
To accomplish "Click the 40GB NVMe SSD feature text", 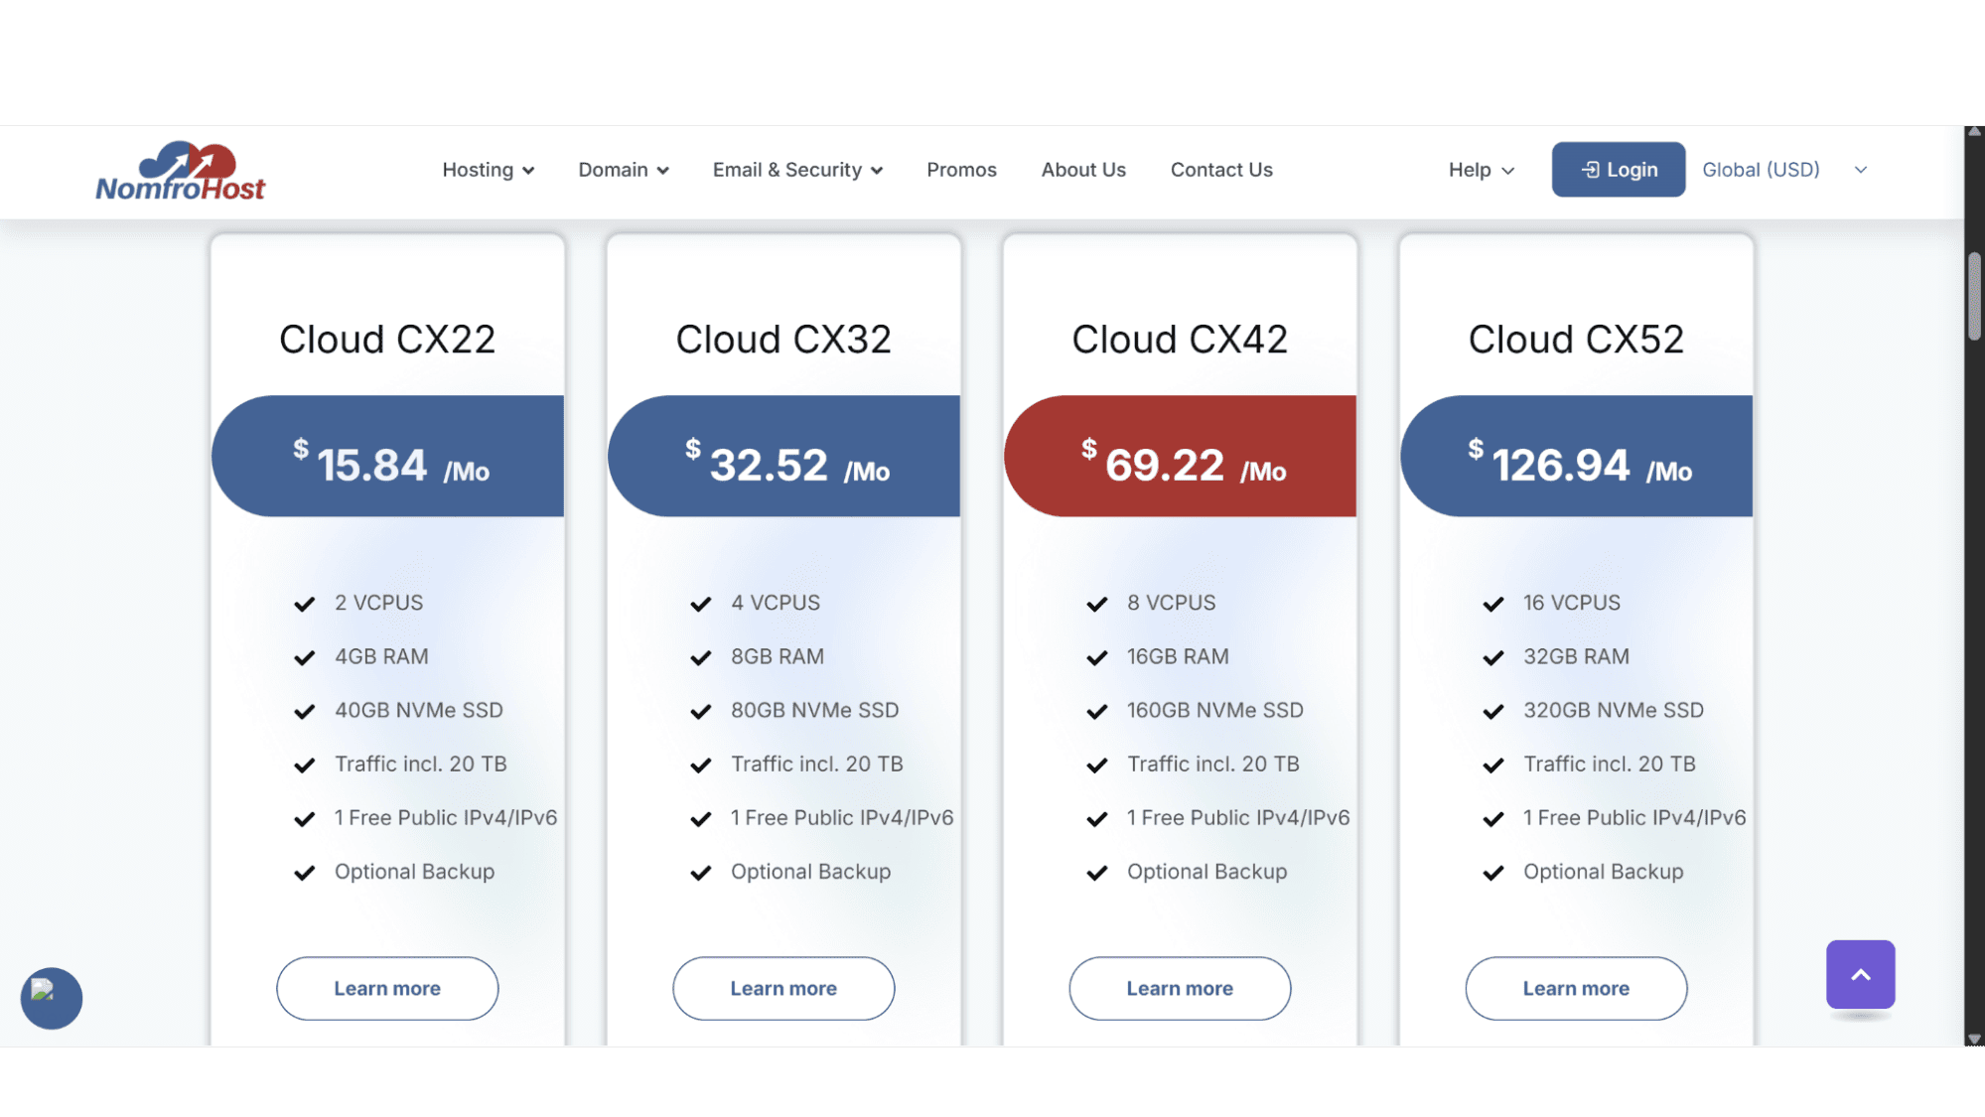I will 419,710.
